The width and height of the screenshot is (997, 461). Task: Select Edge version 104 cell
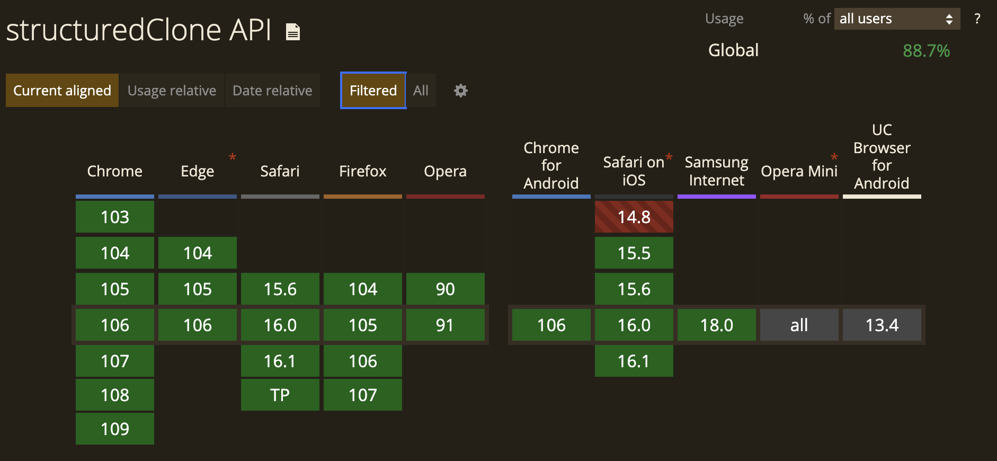click(198, 253)
